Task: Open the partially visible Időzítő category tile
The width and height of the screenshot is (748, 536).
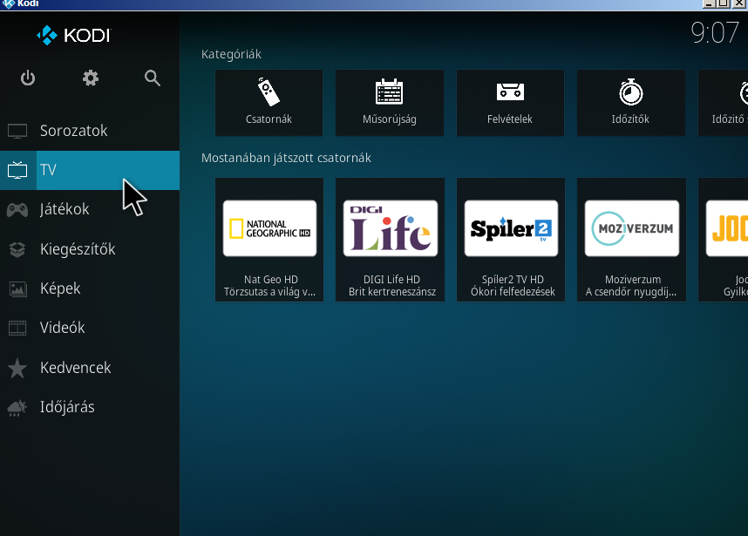Action: tap(724, 103)
